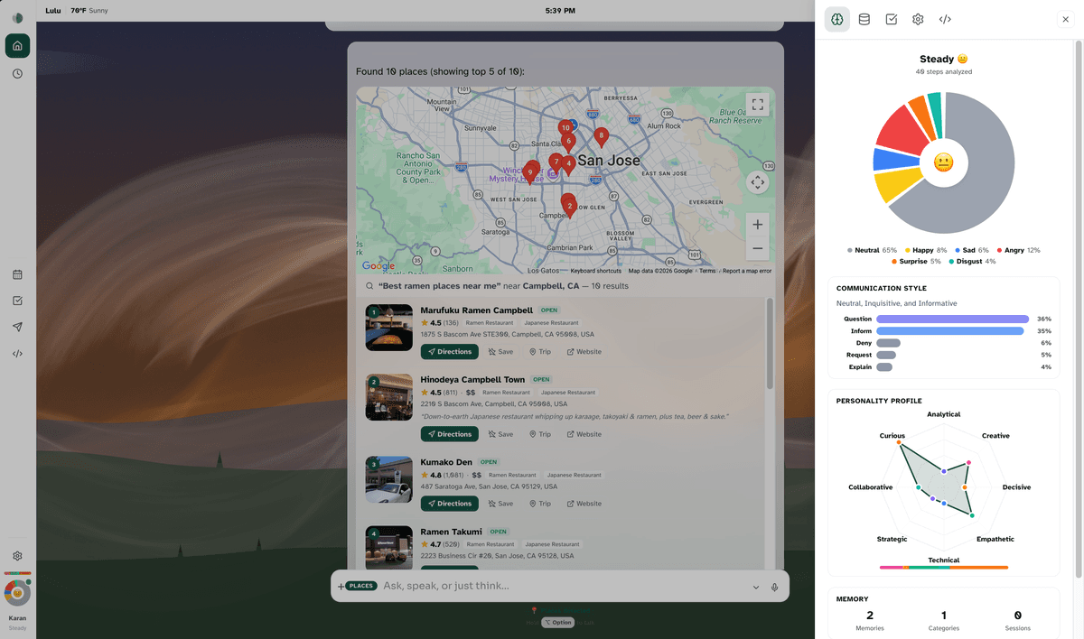Screen dimensions: 1084x639
Task: Click the app logo at top left
Action: coord(17,18)
